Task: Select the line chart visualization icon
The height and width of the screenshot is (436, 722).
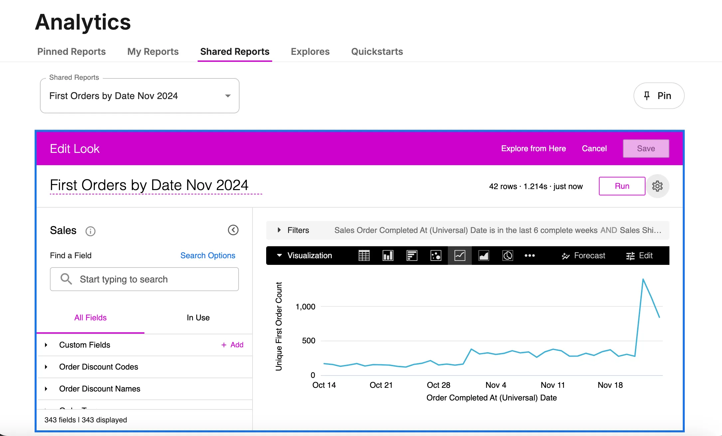Action: coord(460,256)
